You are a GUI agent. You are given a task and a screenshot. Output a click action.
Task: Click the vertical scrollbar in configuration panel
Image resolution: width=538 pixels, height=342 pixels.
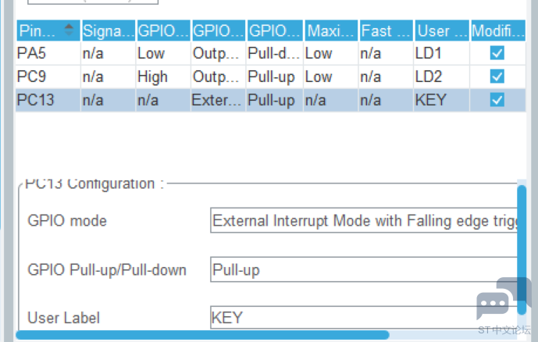coord(522,250)
